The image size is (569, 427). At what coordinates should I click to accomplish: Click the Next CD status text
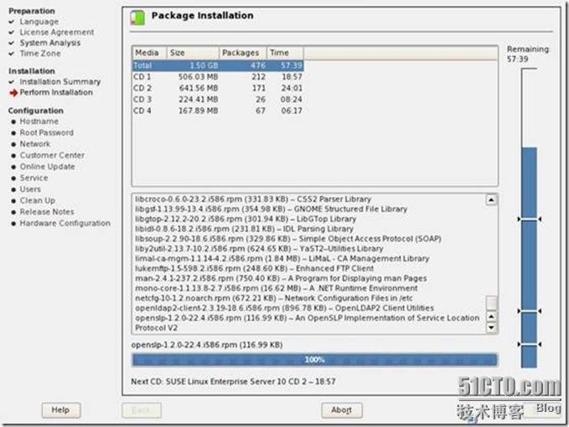(x=233, y=381)
